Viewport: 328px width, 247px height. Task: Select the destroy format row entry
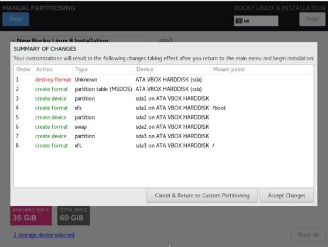point(53,80)
